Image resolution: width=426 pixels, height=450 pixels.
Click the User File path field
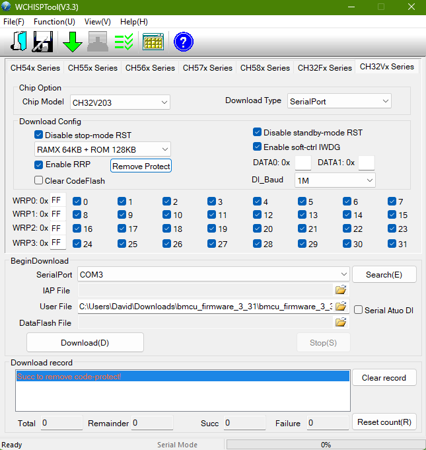pos(205,306)
